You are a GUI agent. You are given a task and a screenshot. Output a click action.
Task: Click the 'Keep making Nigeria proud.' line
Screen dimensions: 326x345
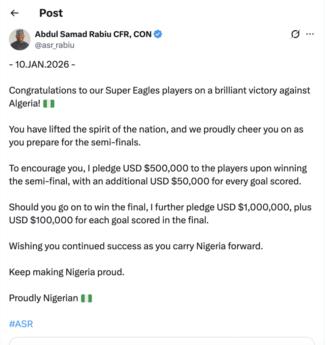pos(67,272)
